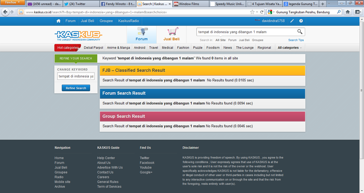
Task: Open the address bar history dropdown arrow
Action: (x=257, y=12)
